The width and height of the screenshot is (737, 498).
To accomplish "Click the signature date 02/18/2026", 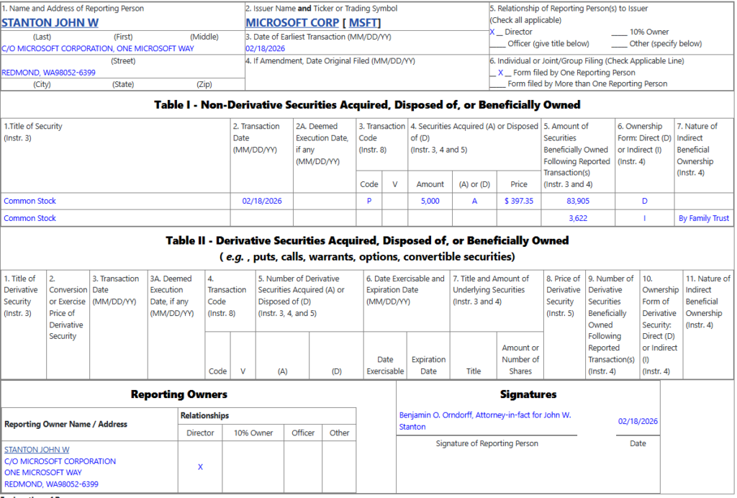I will (x=638, y=421).
